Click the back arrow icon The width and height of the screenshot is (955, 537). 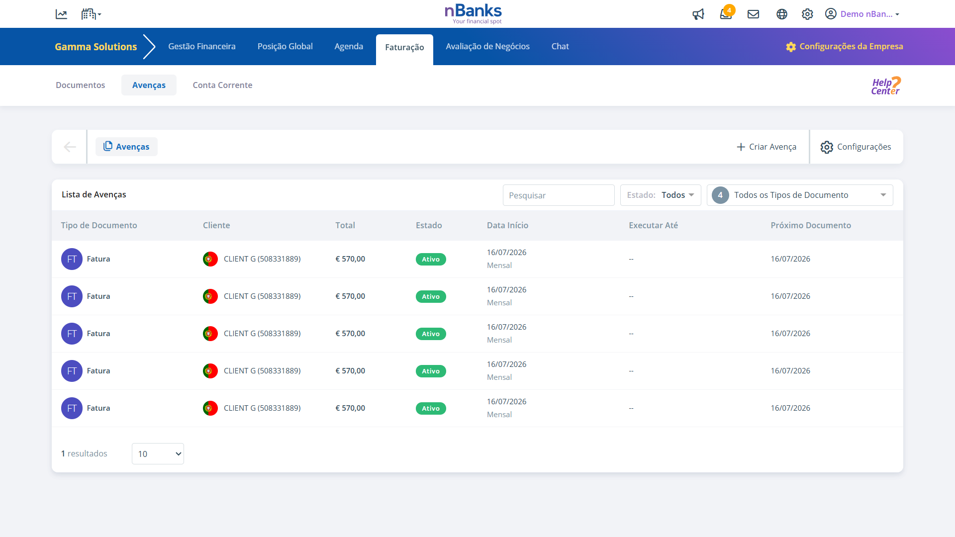[70, 147]
